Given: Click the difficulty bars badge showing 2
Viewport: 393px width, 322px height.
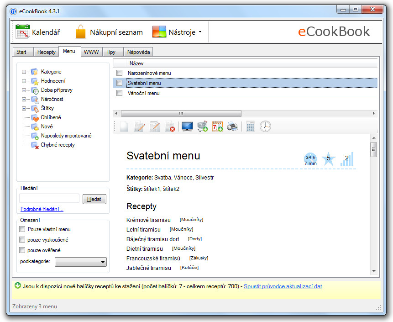Looking at the screenshot, I should coord(347,159).
